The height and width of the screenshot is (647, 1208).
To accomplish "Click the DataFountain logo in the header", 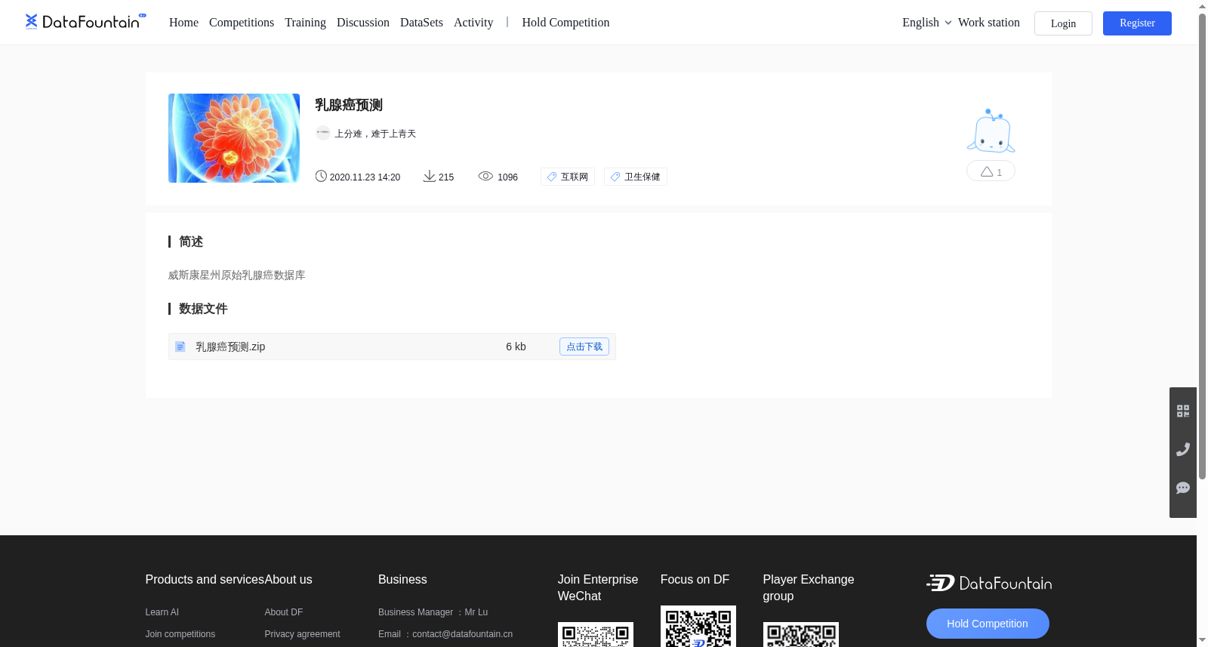I will 85,21.
